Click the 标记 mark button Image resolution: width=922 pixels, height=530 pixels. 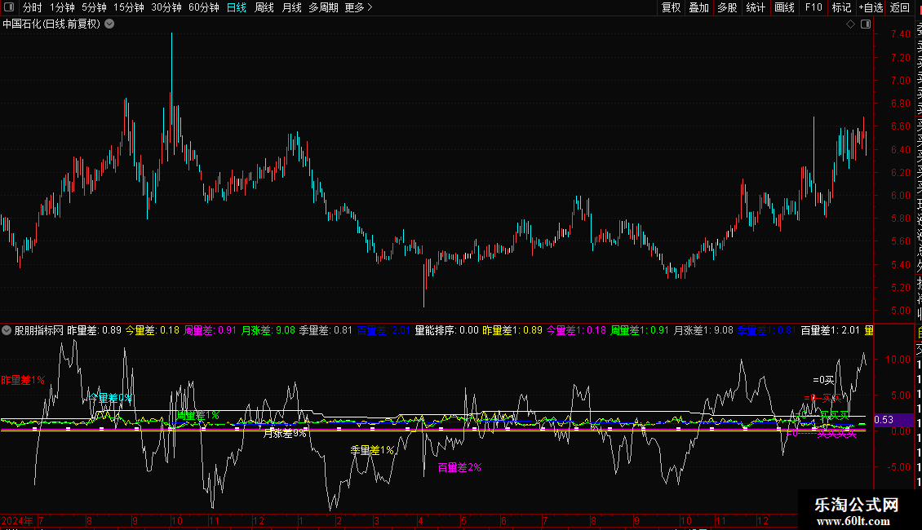point(841,7)
